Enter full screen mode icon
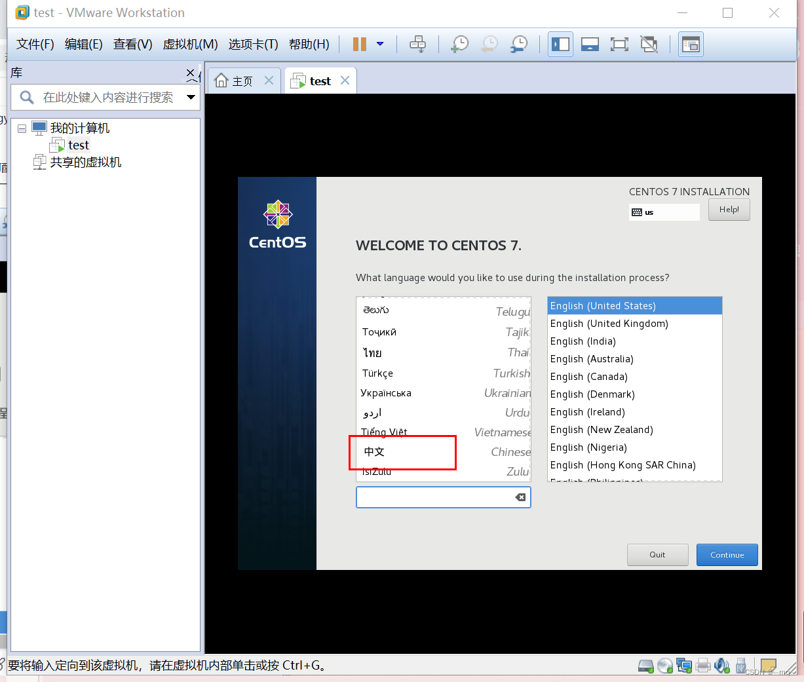This screenshot has height=682, width=804. pyautogui.click(x=619, y=44)
